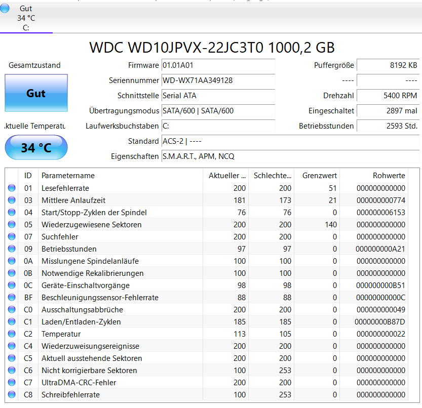Click status icon of Nicht korrigierbare Sektoren row
The width and height of the screenshot is (422, 408).
12,370
